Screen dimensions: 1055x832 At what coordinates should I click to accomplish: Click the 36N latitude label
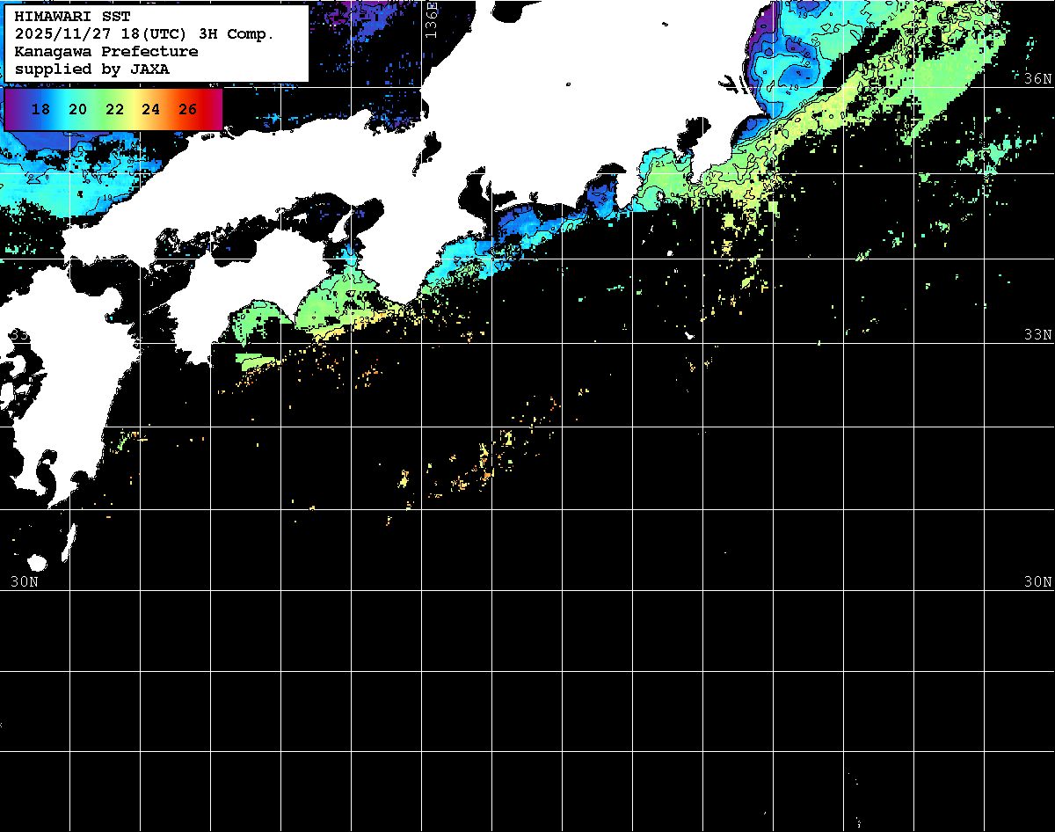pyautogui.click(x=1038, y=78)
